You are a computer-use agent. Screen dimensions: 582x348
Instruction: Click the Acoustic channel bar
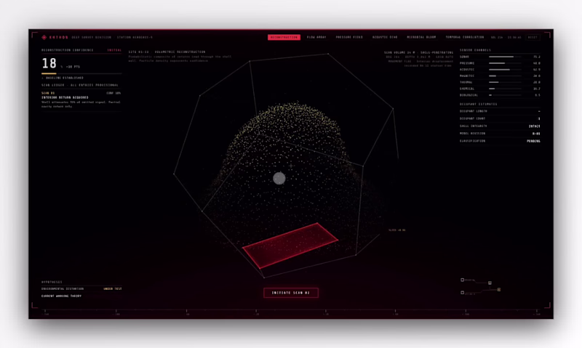(x=505, y=70)
